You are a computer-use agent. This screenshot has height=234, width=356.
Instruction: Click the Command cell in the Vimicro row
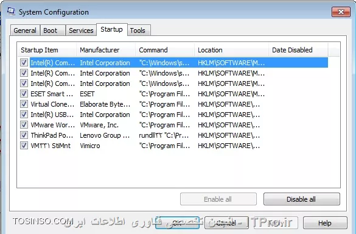[164, 146]
